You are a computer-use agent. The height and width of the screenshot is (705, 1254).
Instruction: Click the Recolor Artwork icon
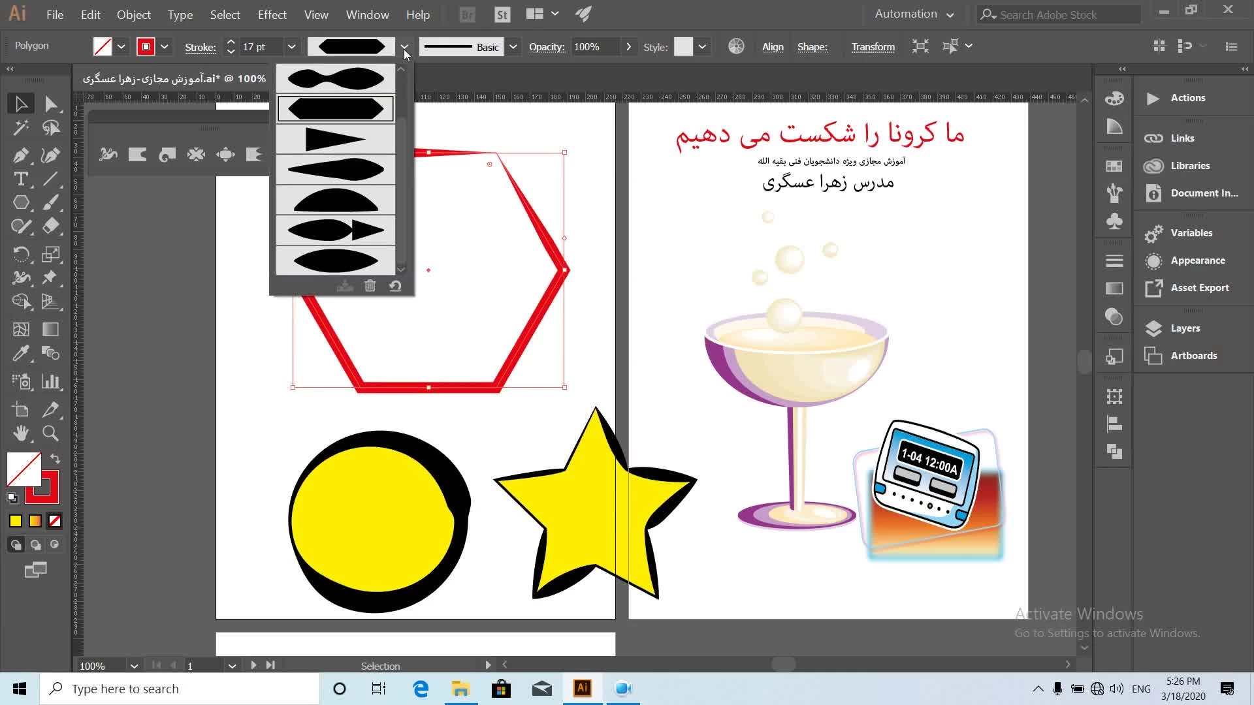pyautogui.click(x=736, y=46)
